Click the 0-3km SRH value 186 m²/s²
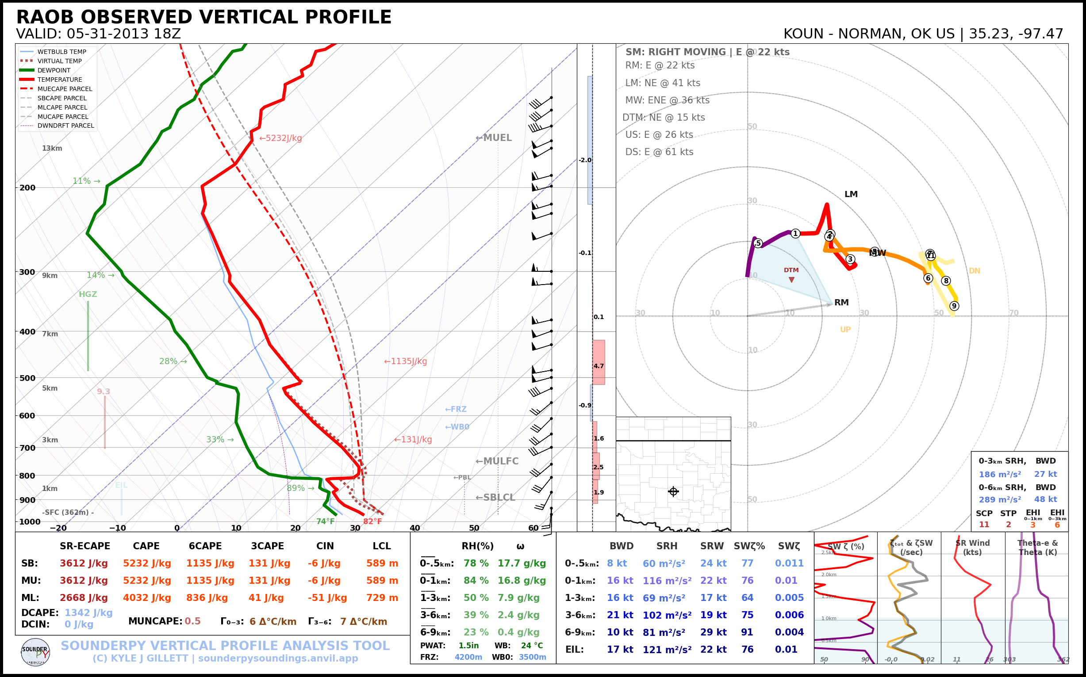1086x677 pixels. coord(1000,475)
